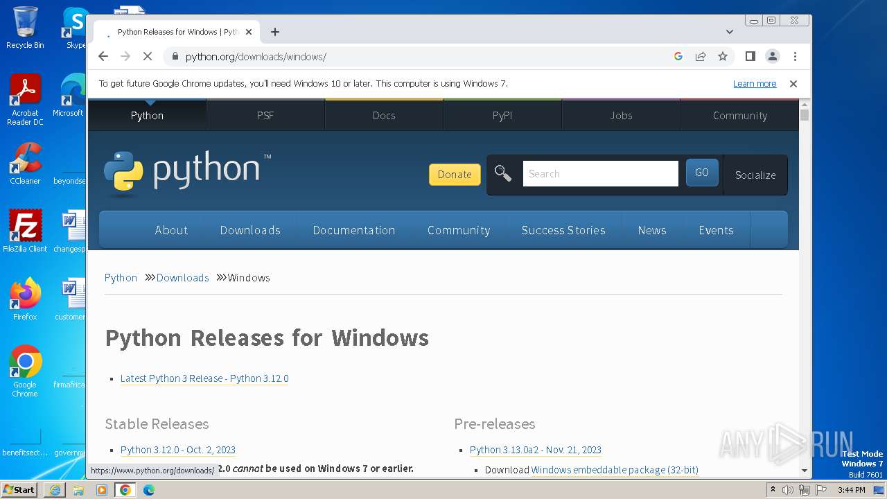Download Windows embeddable package (32-bit)

tap(615, 470)
